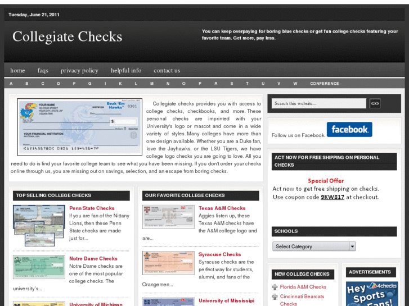Open the privacy policy page
409x306 pixels.
[79, 70]
